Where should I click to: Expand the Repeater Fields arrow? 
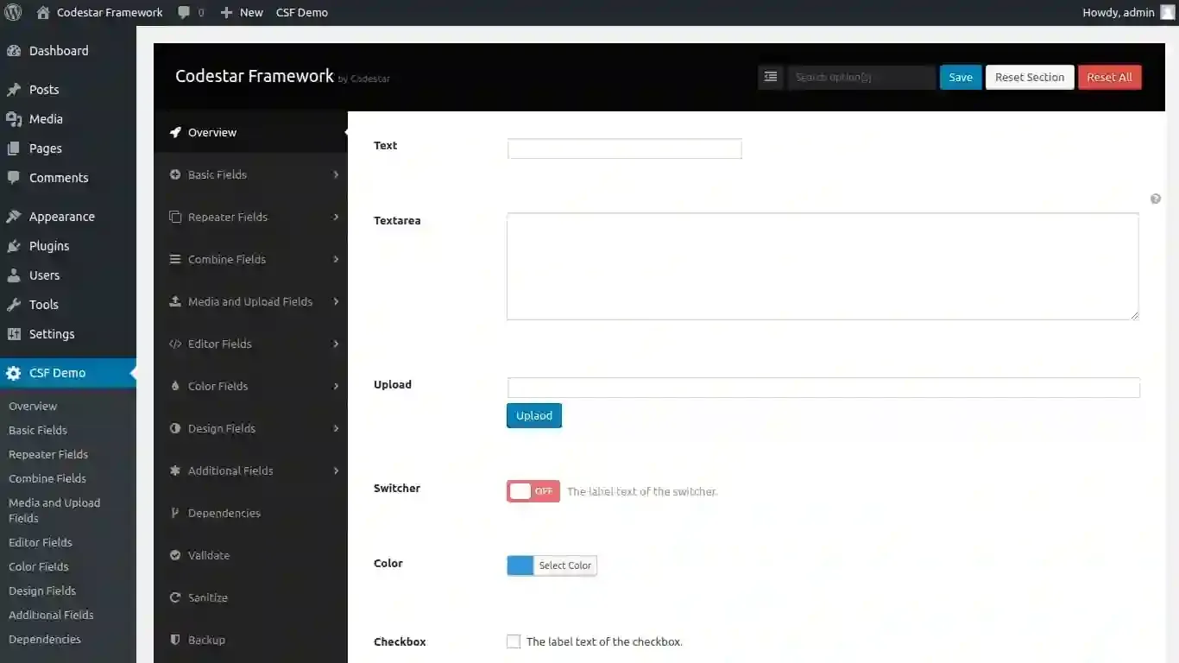pyautogui.click(x=336, y=217)
